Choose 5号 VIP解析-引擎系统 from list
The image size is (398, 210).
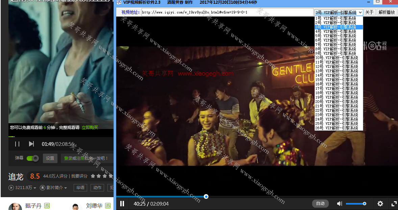click(x=339, y=36)
